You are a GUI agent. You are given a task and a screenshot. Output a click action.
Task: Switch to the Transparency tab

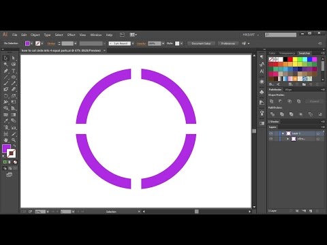pos(287,53)
